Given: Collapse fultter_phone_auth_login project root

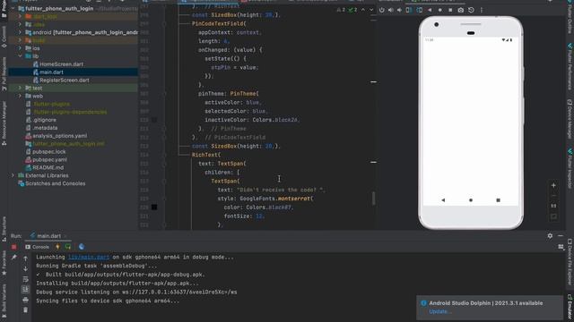Looking at the screenshot, I should pyautogui.click(x=13, y=8).
